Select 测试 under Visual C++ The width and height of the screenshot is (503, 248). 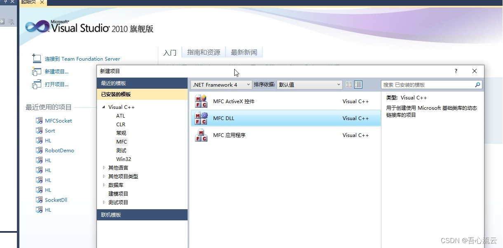coord(121,151)
